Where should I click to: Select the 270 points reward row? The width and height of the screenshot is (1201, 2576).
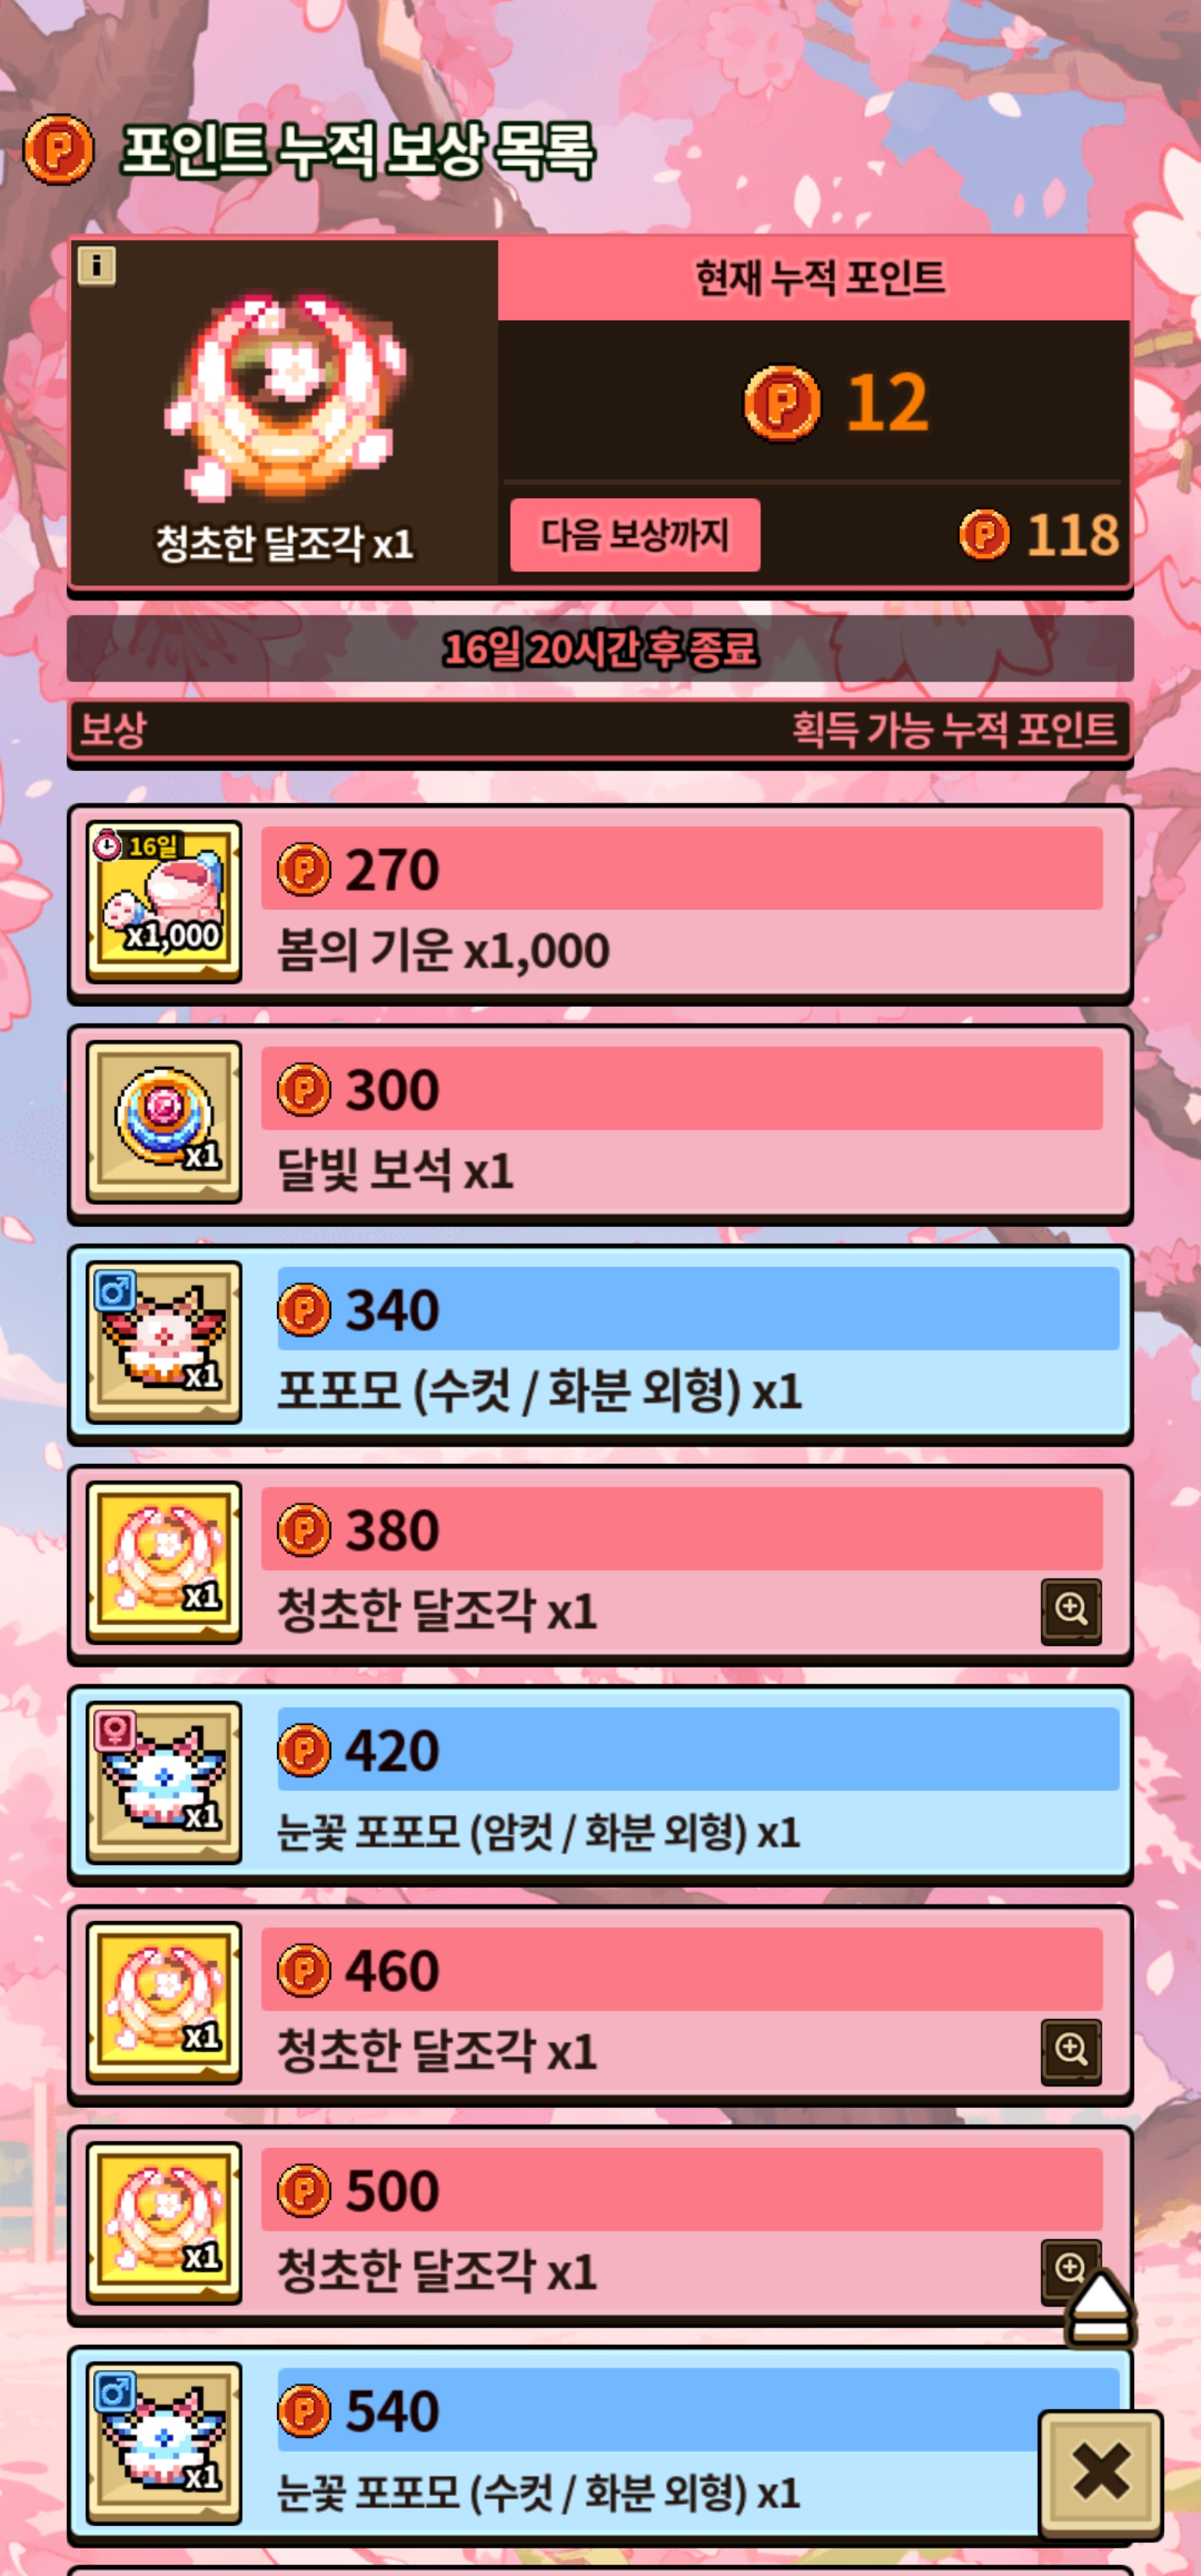pyautogui.click(x=600, y=903)
